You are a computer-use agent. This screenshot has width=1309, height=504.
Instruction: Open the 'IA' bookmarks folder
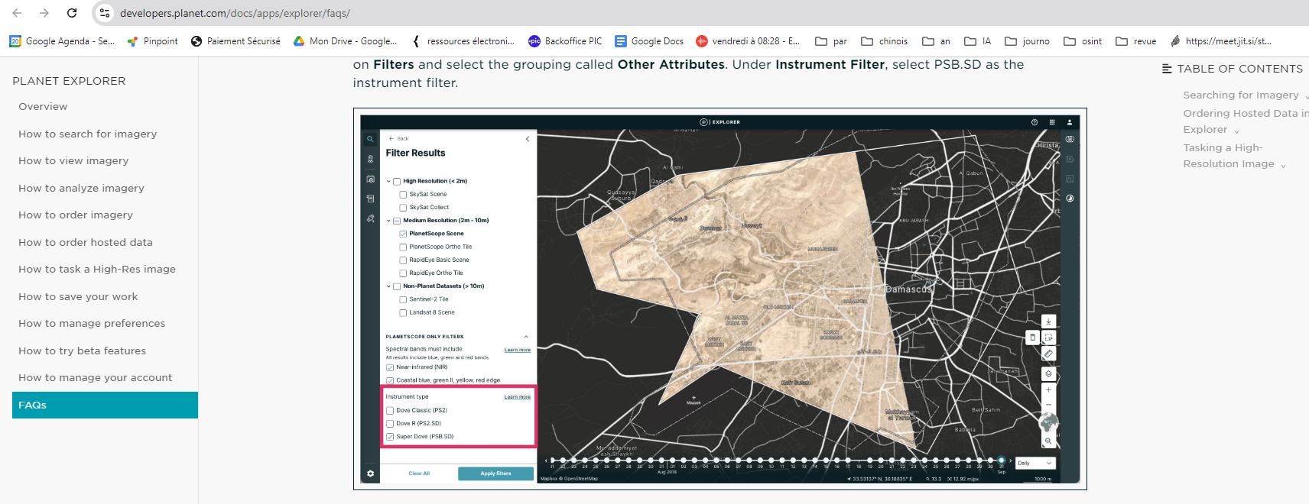tap(978, 41)
